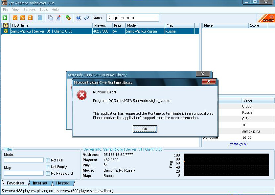Click the blue page Master List icon

click(x=40, y=18)
